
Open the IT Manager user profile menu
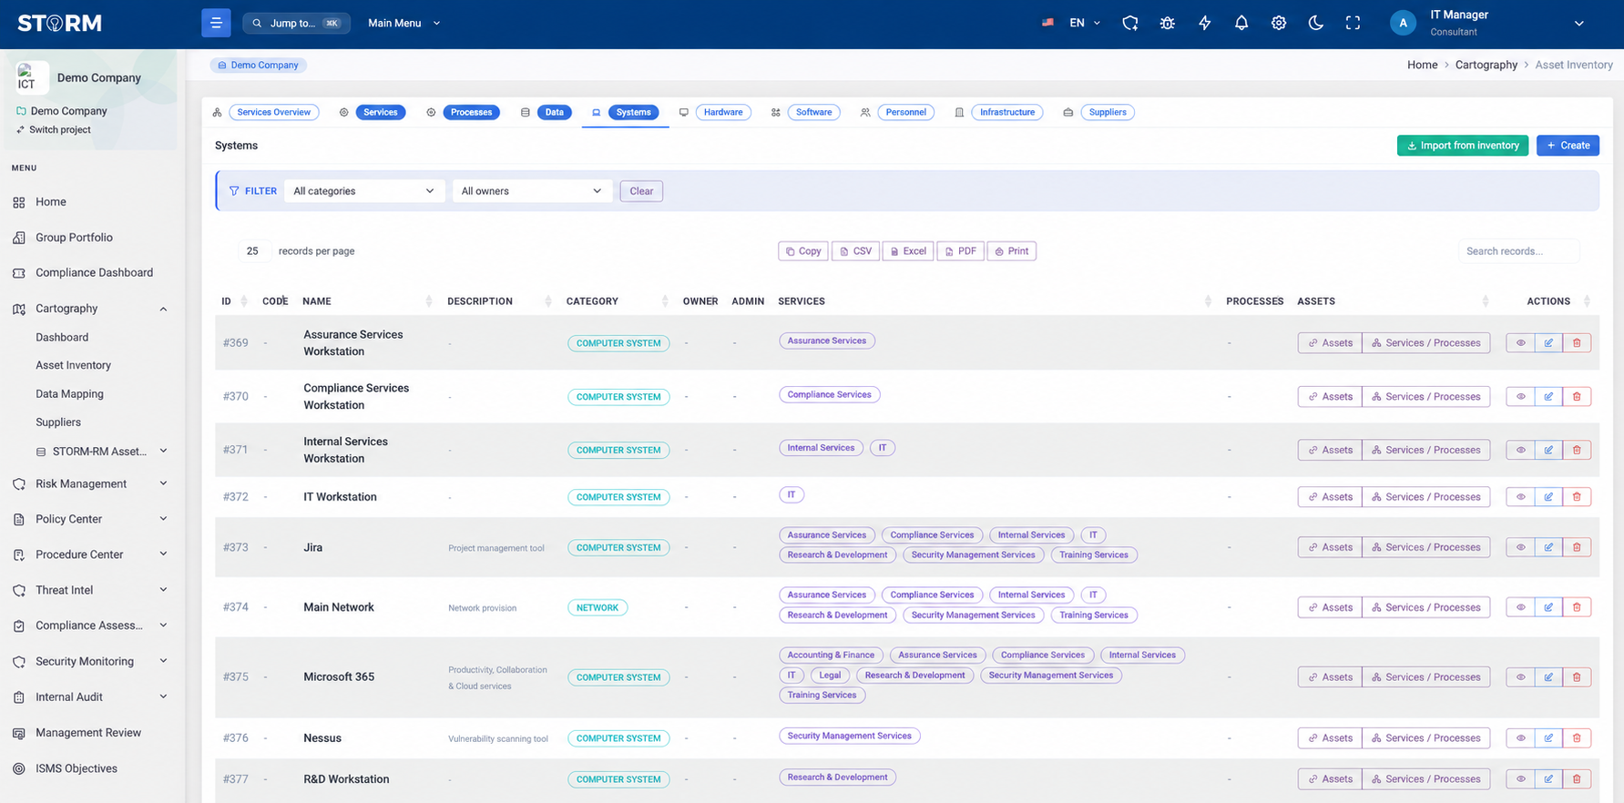coord(1488,24)
